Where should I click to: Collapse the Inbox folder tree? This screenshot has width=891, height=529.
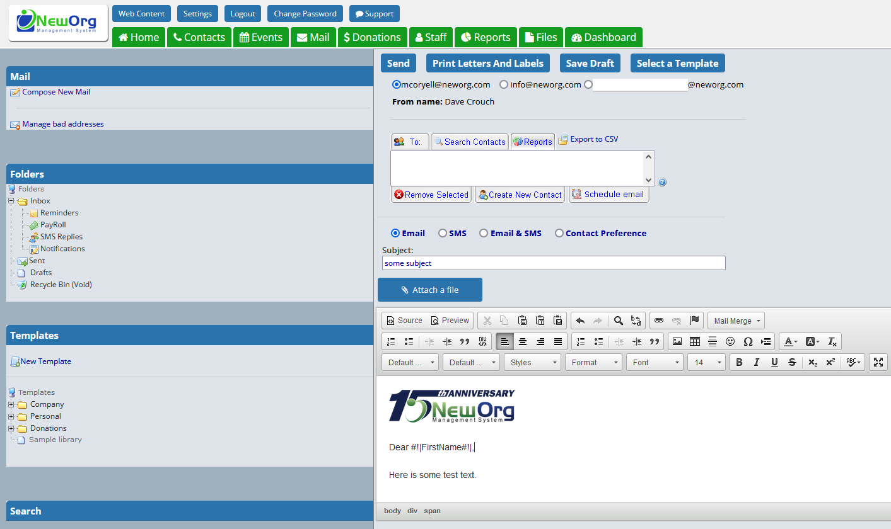(x=11, y=201)
